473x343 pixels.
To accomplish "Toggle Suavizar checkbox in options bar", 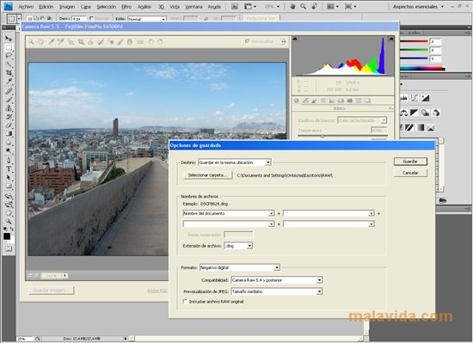I will click(x=91, y=19).
